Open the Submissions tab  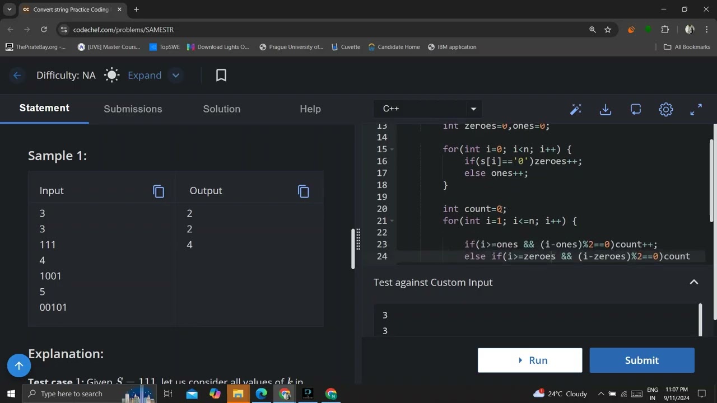[x=133, y=109]
